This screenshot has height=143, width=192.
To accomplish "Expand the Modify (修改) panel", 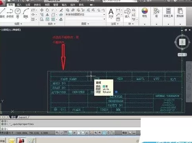I will pyautogui.click(x=52, y=24).
